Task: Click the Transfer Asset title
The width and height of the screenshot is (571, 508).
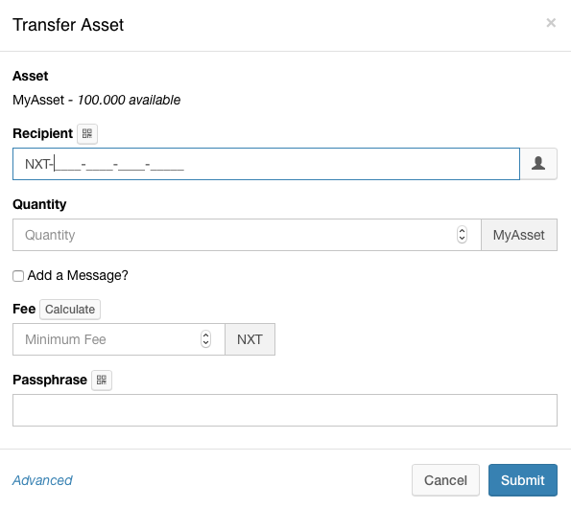Action: tap(68, 25)
